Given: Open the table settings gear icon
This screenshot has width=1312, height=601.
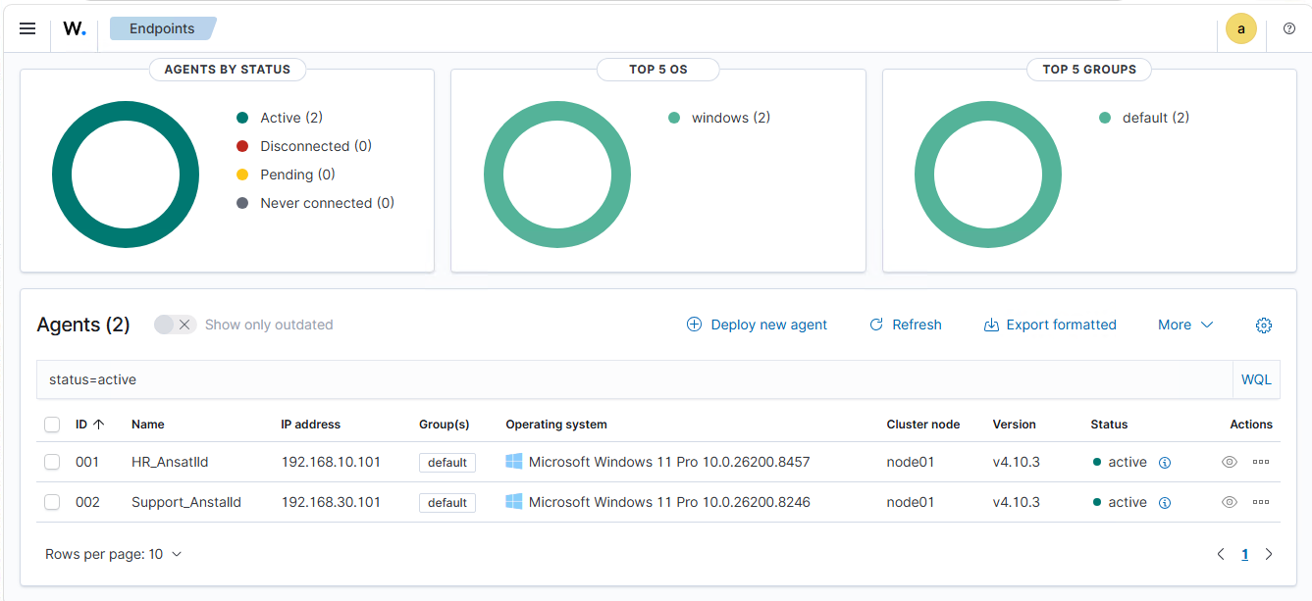Looking at the screenshot, I should click(x=1264, y=326).
